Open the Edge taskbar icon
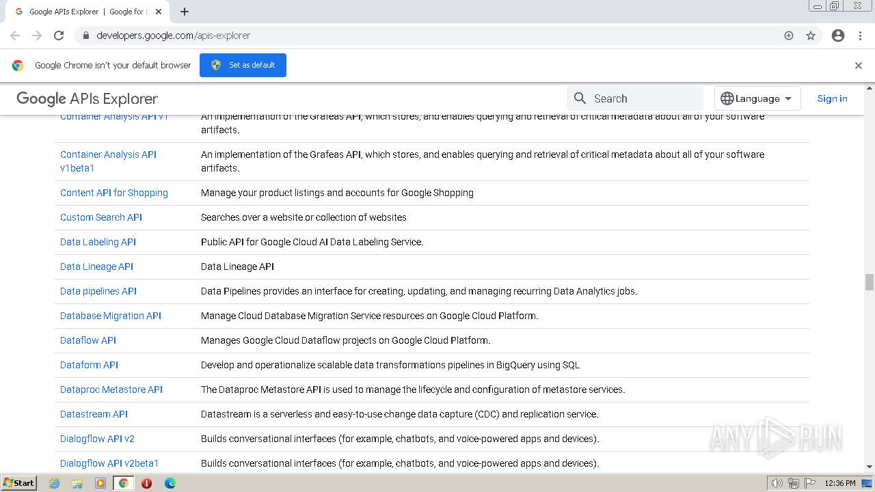 pos(170,483)
